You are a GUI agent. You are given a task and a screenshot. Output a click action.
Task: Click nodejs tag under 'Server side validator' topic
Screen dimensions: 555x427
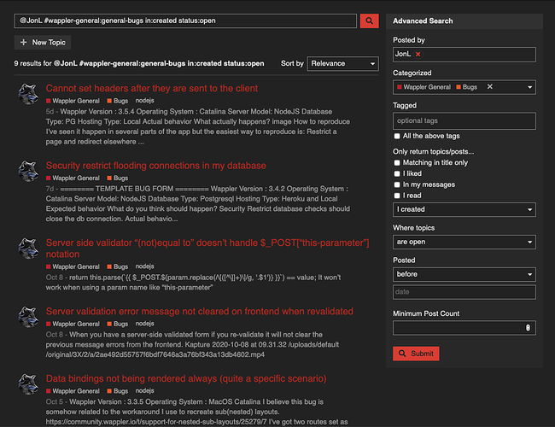coord(145,266)
